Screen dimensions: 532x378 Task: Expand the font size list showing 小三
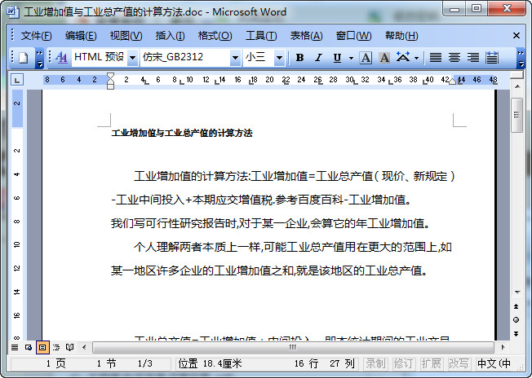[279, 58]
